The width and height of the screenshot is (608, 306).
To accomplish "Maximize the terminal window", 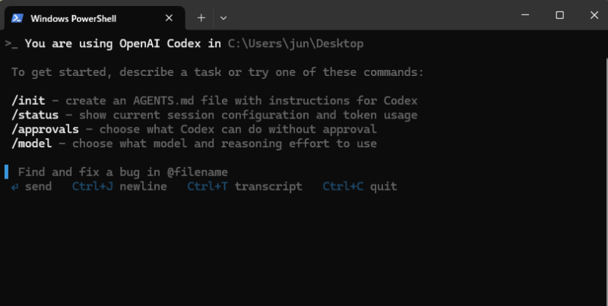I will (559, 15).
